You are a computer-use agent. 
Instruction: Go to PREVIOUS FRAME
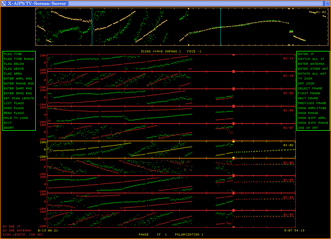point(312,103)
